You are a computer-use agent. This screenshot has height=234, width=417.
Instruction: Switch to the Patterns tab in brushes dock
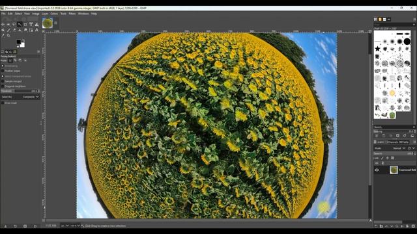(380, 19)
